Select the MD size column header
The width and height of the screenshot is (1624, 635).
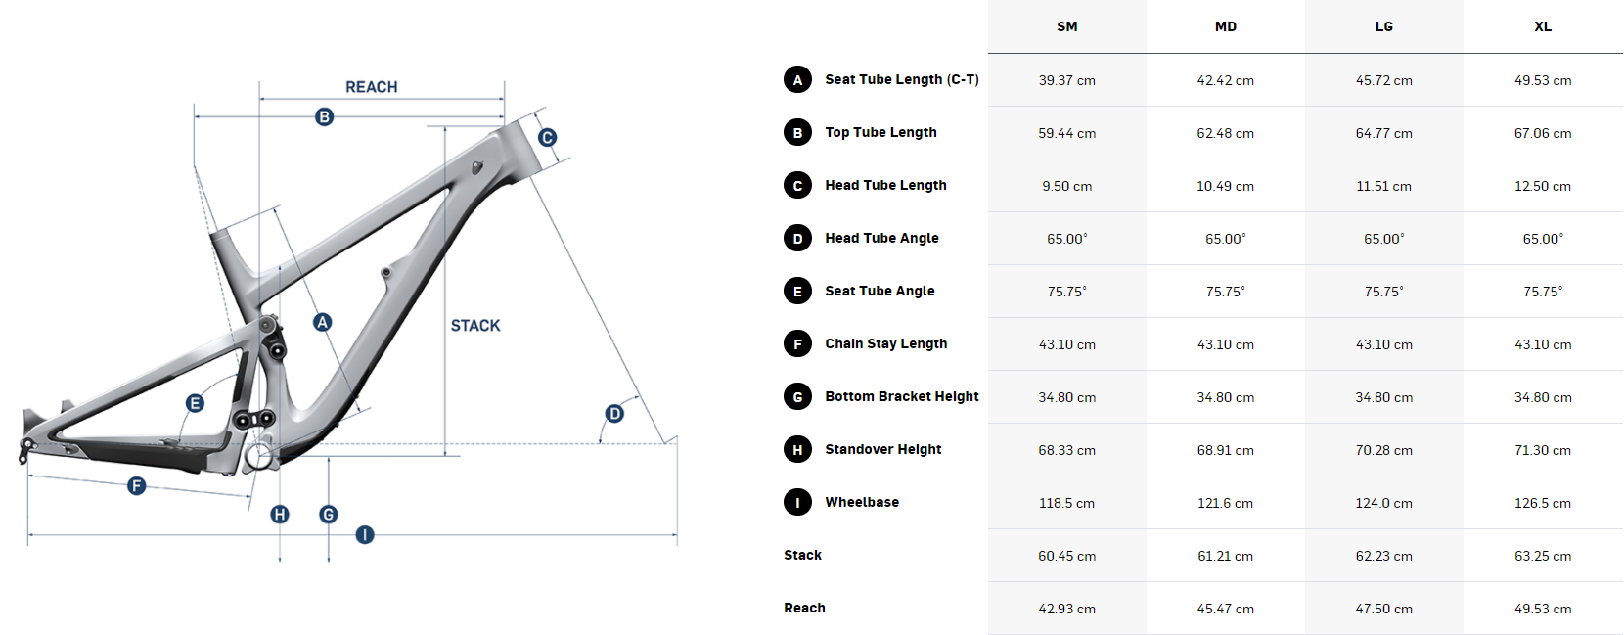pos(1226,27)
